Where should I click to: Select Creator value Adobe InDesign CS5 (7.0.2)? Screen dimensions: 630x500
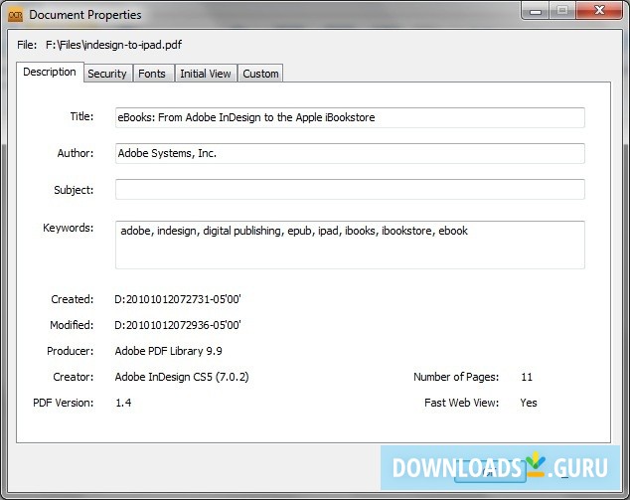(x=182, y=377)
